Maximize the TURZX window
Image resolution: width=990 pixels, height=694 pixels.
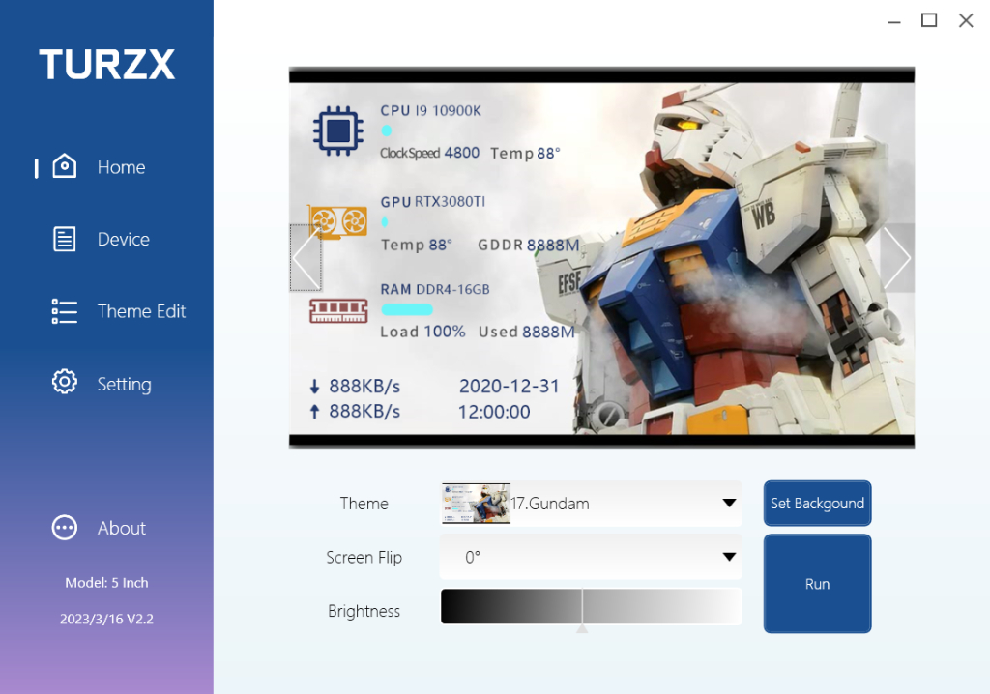[x=929, y=20]
